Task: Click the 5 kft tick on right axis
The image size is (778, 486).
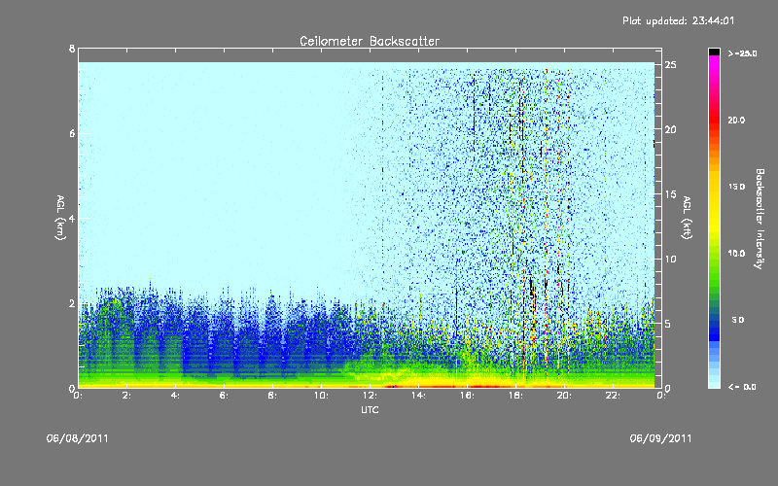Action: 668,324
